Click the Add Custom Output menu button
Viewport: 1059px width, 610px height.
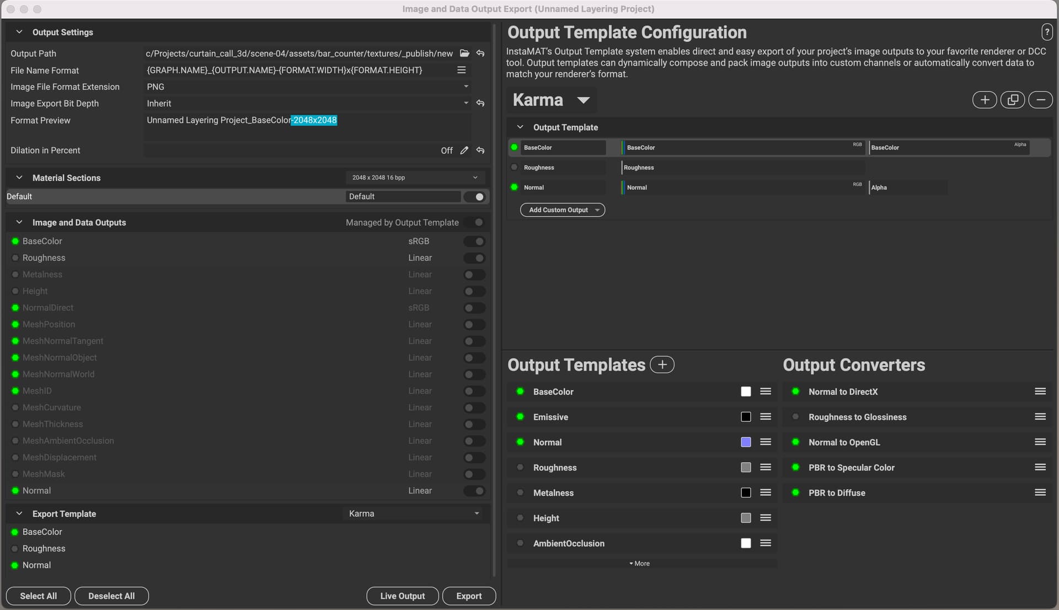pyautogui.click(x=562, y=210)
